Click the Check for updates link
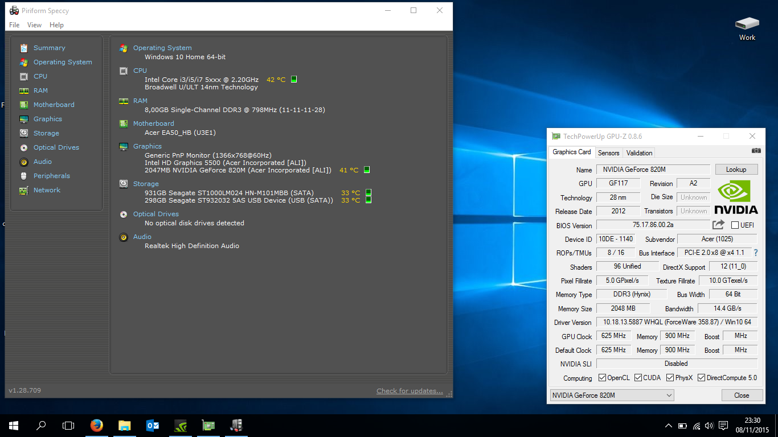 point(410,391)
